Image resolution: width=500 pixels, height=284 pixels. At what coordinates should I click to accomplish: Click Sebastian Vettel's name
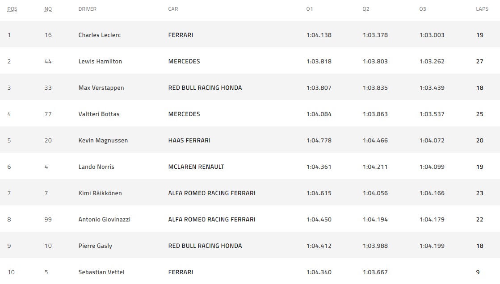tap(101, 272)
